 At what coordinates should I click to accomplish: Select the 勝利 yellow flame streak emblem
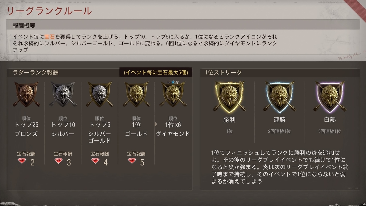(x=229, y=96)
